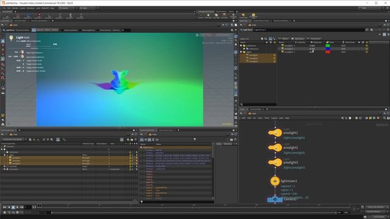Click the viewport display options gear icon
Viewport: 390px width, 219px height.
(x=232, y=30)
